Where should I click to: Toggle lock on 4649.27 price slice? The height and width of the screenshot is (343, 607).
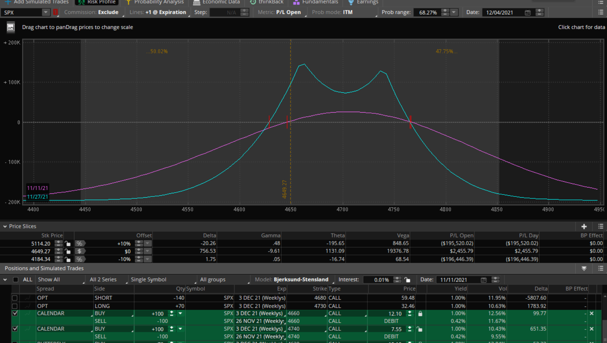click(68, 251)
